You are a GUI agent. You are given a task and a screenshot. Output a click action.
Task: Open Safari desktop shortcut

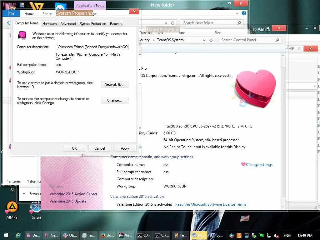click(x=36, y=210)
